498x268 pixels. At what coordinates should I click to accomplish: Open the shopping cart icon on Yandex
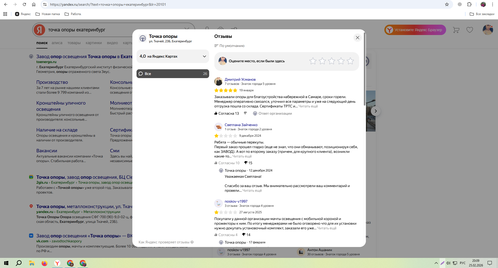(456, 30)
